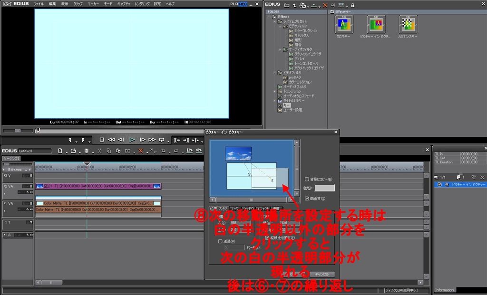
Task: Select the ルミナンスキー effect icon
Action: click(x=408, y=24)
